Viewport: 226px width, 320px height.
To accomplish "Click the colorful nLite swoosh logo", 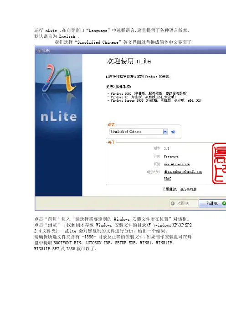I will click(x=59, y=78).
